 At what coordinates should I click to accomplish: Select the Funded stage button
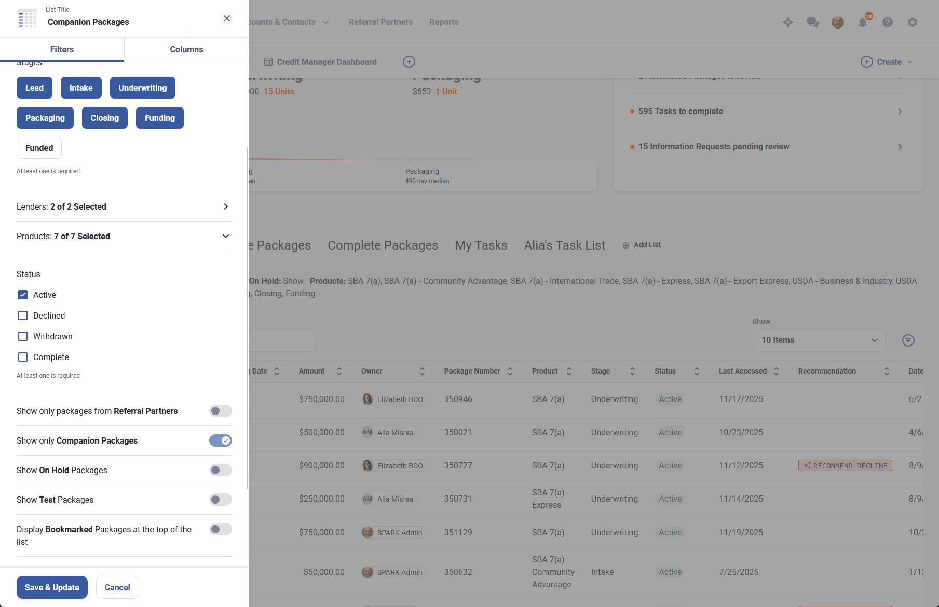[39, 148]
